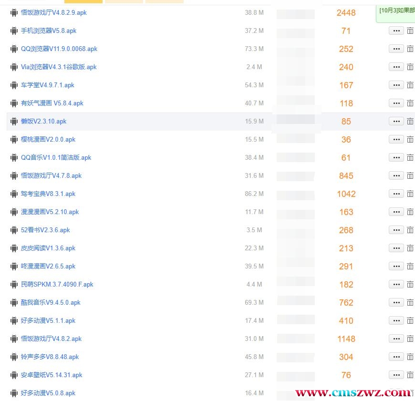Viewport: 415px width, 401px height.
Task: Click the "..." button for 民萌SPKM.3.7.4090.F.apk
Action: point(396,284)
